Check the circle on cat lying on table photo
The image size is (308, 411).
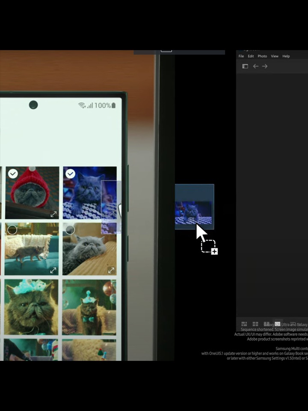70,230
